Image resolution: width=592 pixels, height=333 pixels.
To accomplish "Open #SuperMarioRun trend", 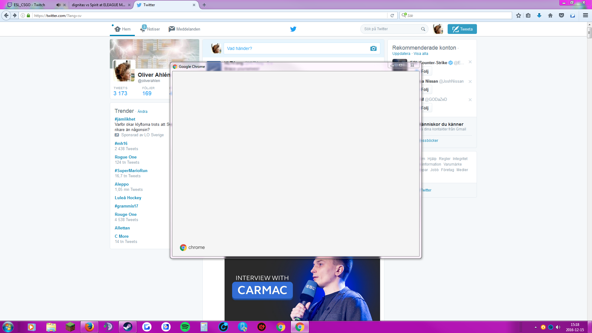I will pos(131,171).
